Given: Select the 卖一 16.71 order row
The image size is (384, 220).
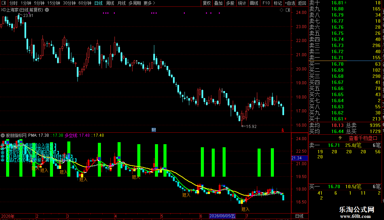Looking at the screenshot, I should click(x=345, y=58).
